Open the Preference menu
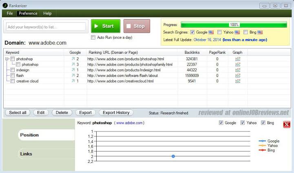The image size is (294, 173). click(x=28, y=13)
